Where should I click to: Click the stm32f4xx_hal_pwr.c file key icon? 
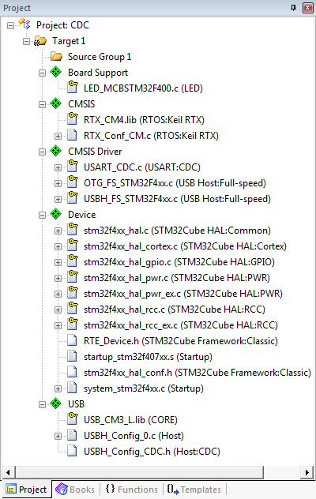click(x=73, y=276)
